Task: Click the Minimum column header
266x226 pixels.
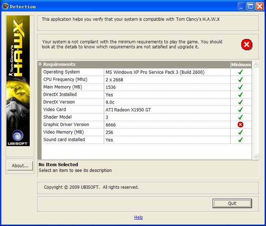Action: 241,64
